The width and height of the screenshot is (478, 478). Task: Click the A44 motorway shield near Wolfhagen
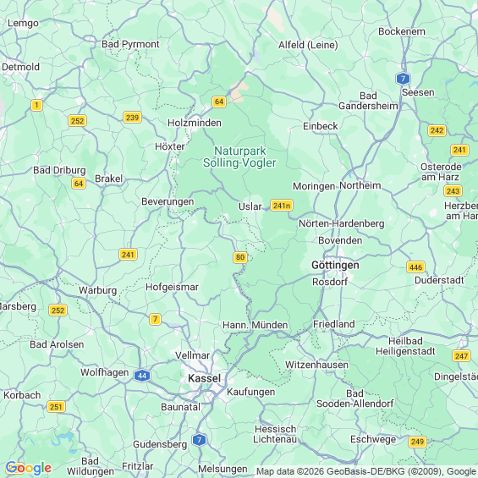point(142,376)
